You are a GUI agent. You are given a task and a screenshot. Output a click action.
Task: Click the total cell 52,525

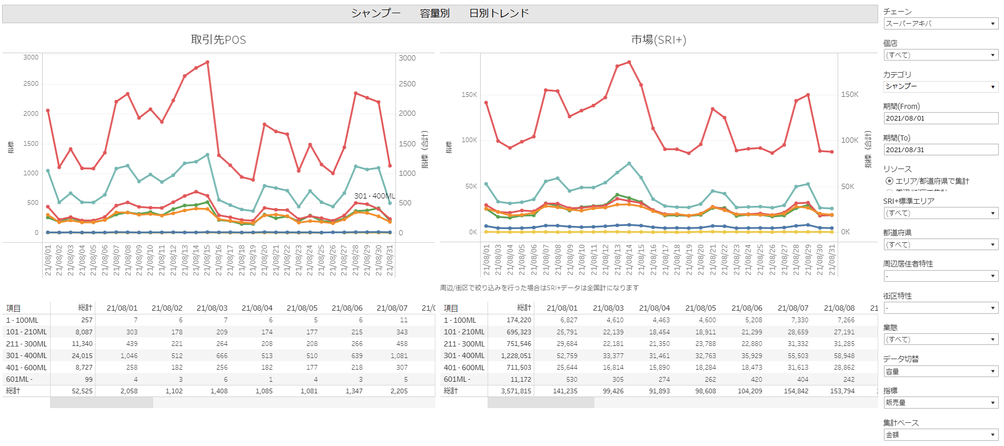click(x=82, y=391)
